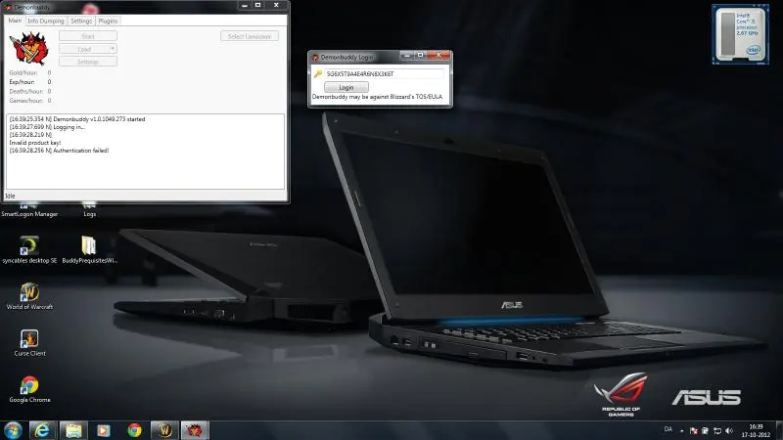The image size is (783, 440).
Task: Click the Intel CPU desktop gadget
Action: 740,34
